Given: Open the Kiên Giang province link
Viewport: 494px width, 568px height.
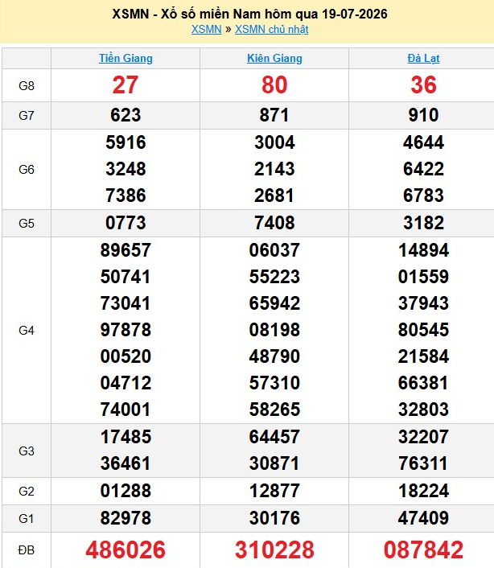Looking at the screenshot, I should pos(274,58).
